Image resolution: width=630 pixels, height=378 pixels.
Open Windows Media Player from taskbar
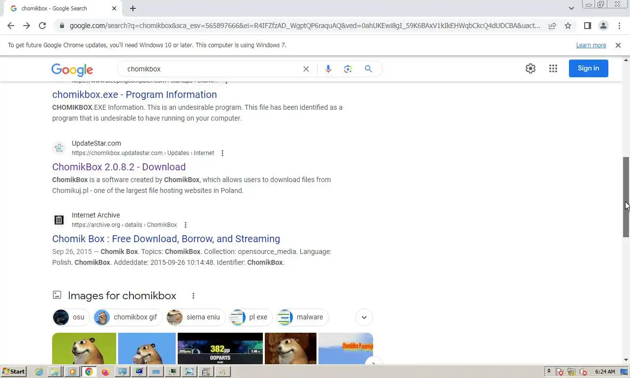tap(72, 372)
